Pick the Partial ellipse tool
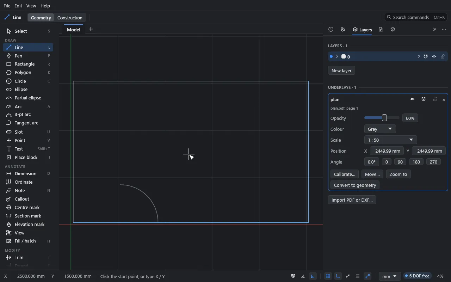The image size is (451, 282). [28, 98]
